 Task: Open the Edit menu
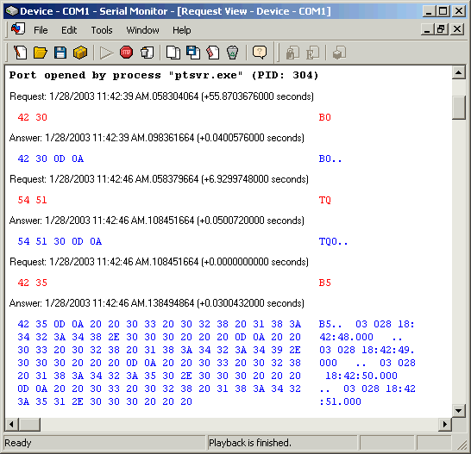point(69,30)
